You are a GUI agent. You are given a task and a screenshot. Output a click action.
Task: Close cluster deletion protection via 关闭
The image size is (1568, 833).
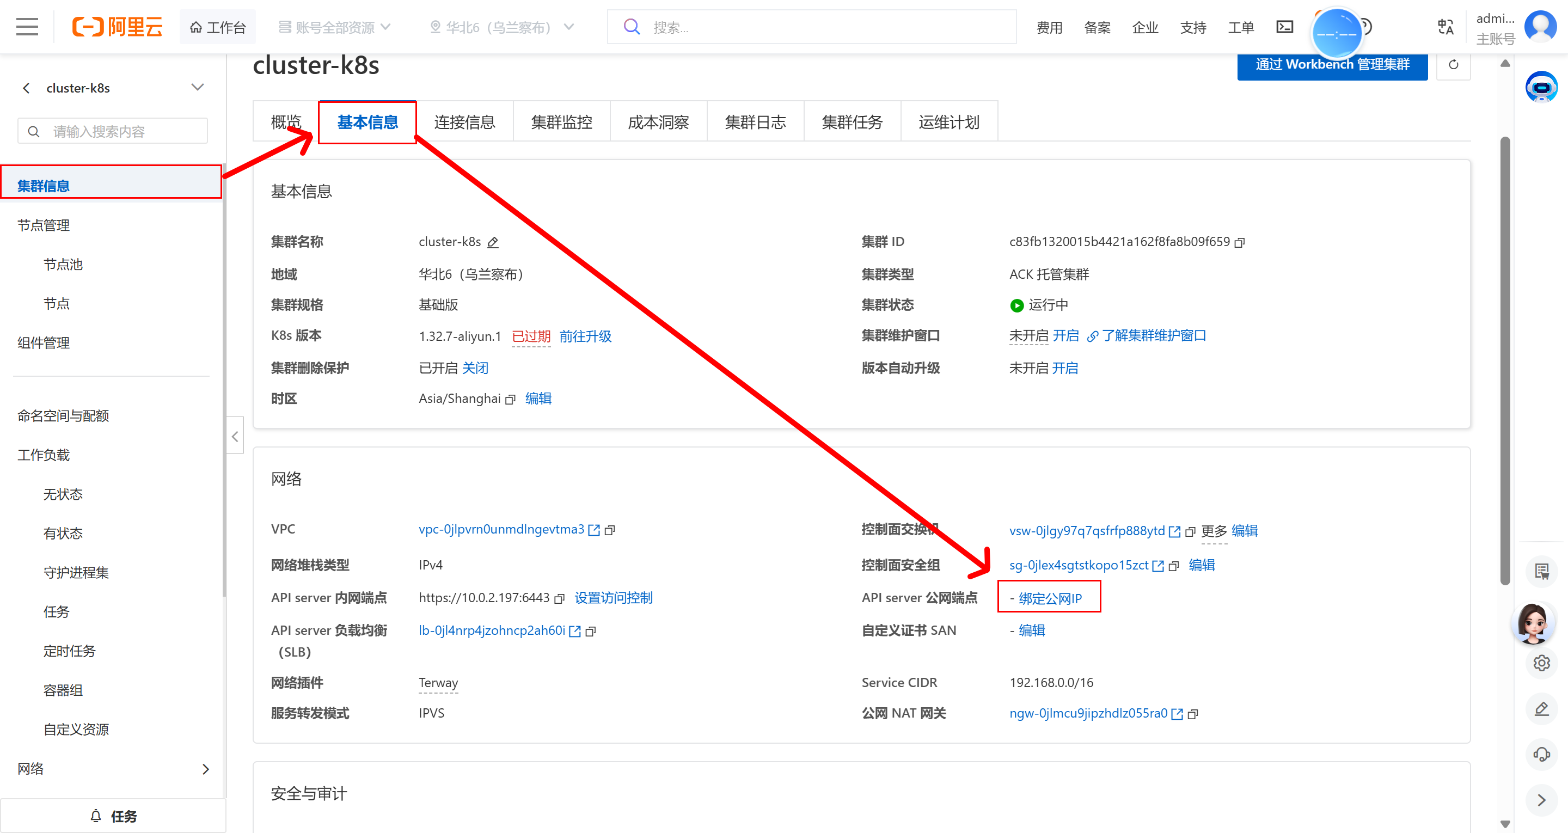(x=475, y=368)
